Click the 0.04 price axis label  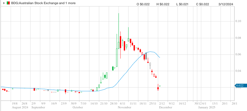(x=238, y=71)
